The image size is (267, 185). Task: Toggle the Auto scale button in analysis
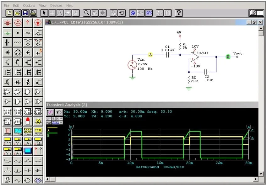(x=55, y=123)
